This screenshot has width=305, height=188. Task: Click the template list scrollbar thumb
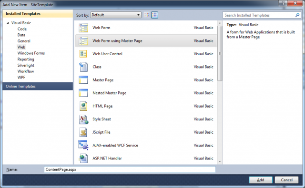220,53
